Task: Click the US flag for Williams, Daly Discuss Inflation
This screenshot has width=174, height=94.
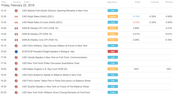Action: [x=16, y=46]
